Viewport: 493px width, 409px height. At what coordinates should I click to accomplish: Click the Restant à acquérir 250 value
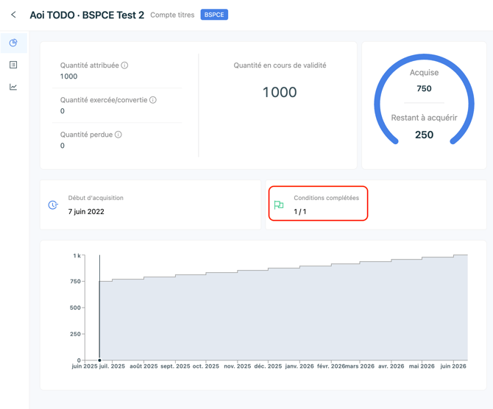424,135
